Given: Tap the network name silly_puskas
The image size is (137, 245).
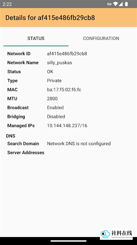Looking at the screenshot, I should point(59,63).
